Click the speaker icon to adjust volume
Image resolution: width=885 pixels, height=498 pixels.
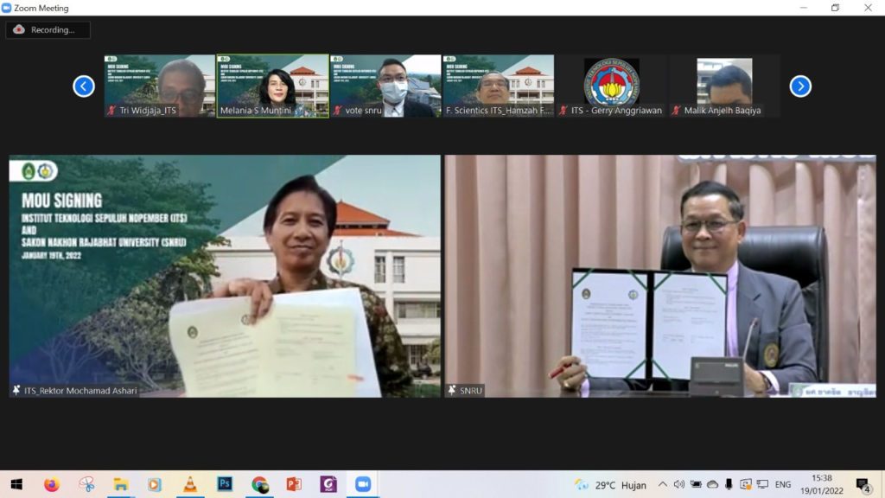[679, 485]
